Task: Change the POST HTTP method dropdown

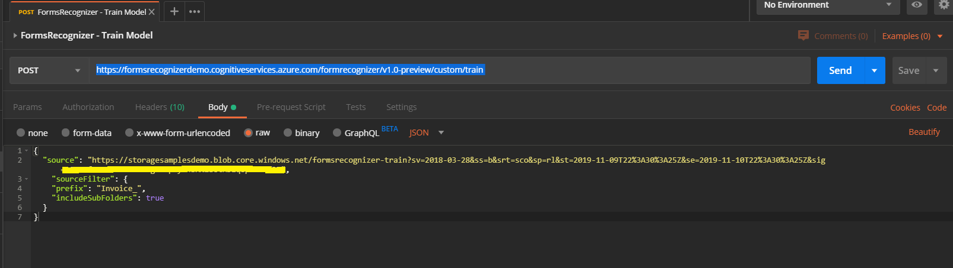Action: pyautogui.click(x=49, y=70)
